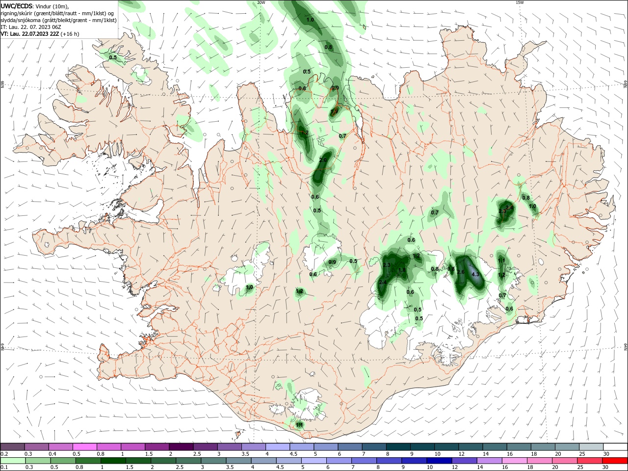
Task: Click the 4.3 precipitation value on map
Action: click(x=475, y=274)
